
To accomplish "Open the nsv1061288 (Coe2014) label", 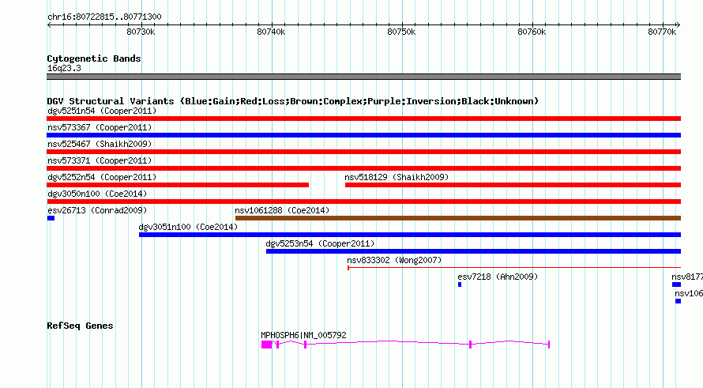I will tap(282, 210).
